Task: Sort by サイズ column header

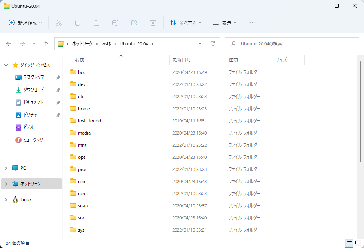Action: (x=281, y=60)
